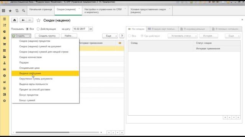Open calendar picker next to date field
The image size is (245, 137).
[91, 29]
